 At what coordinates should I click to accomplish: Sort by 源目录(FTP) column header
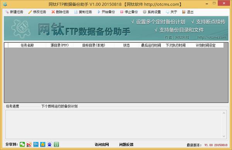click(60, 45)
